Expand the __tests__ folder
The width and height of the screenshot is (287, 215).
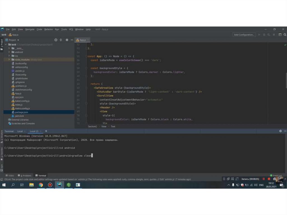click(x=9, y=48)
